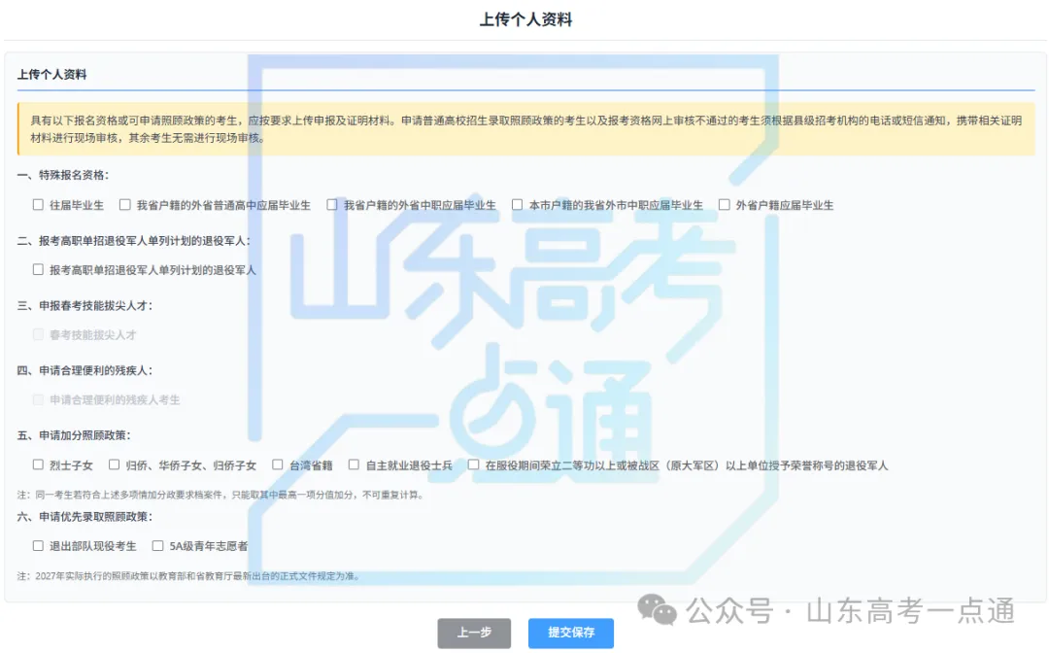1049x653 pixels.
Task: Select 5A级青年志愿者 checkbox
Action: 158,546
